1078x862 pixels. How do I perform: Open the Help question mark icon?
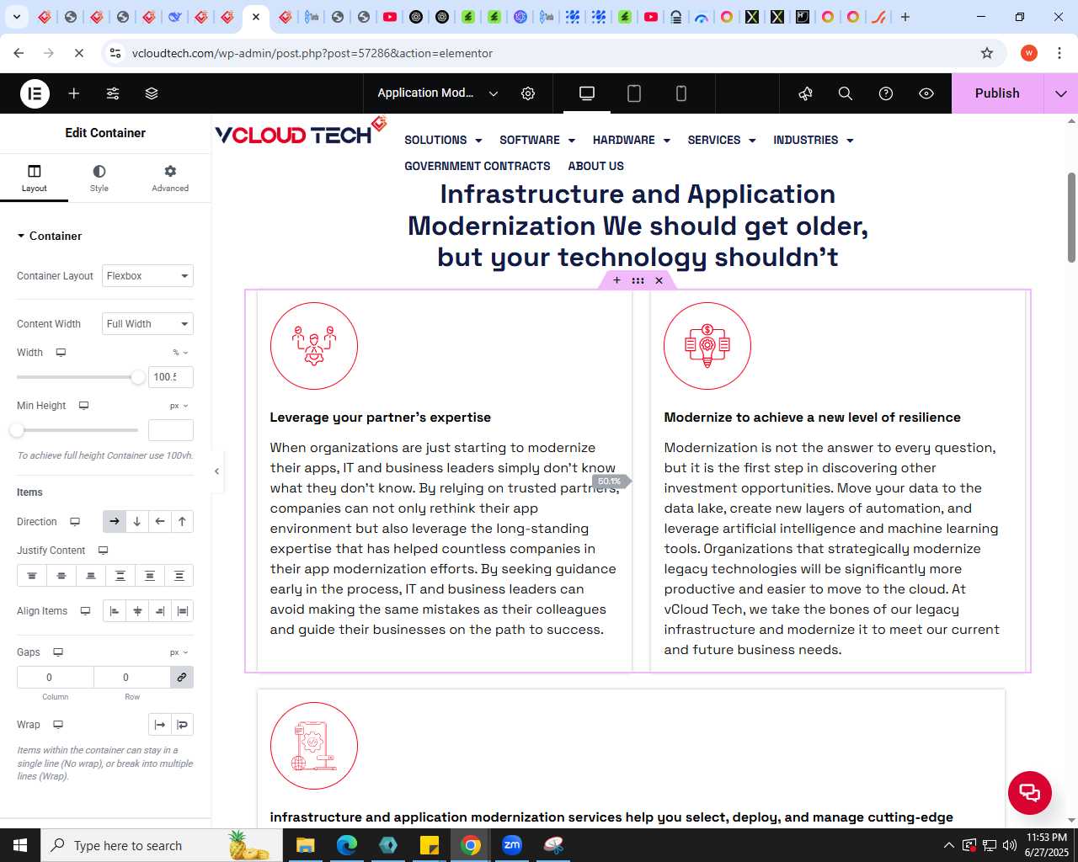point(886,93)
